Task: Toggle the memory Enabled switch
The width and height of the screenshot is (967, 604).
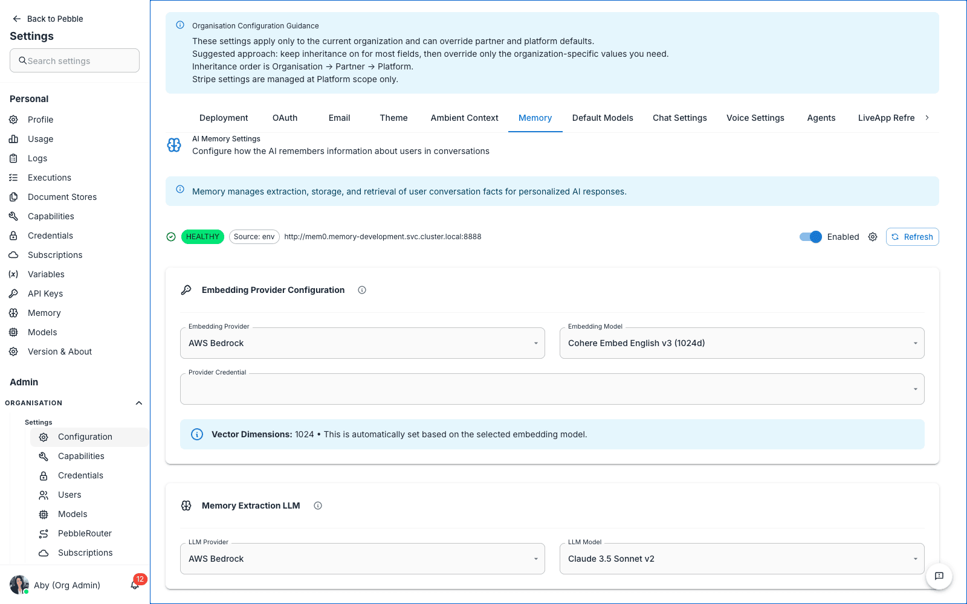Action: tap(810, 237)
